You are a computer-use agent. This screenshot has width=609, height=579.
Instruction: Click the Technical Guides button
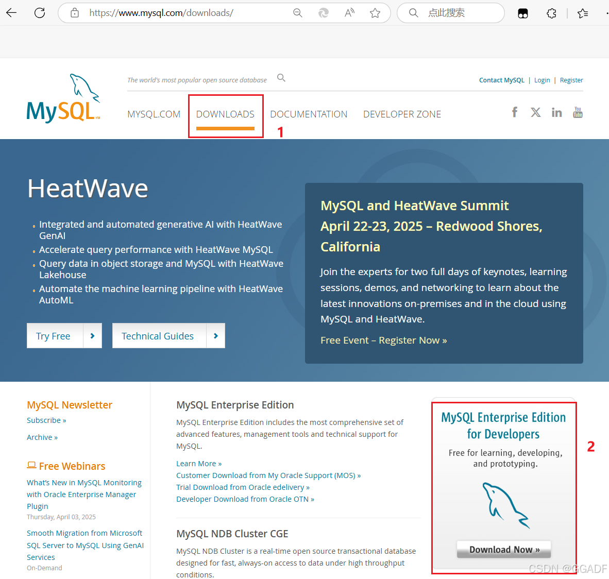[168, 336]
